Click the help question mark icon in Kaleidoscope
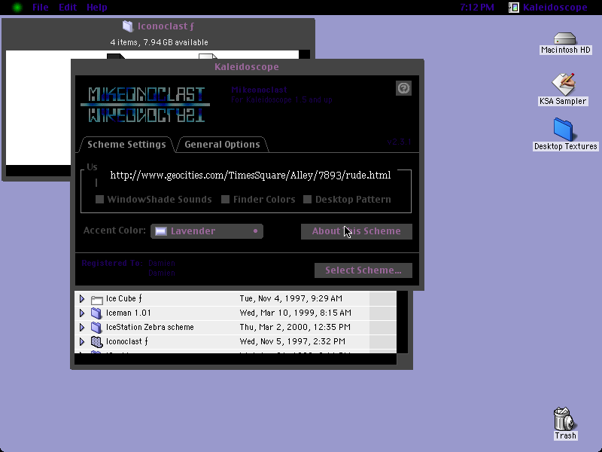The width and height of the screenshot is (602, 452). coord(403,88)
